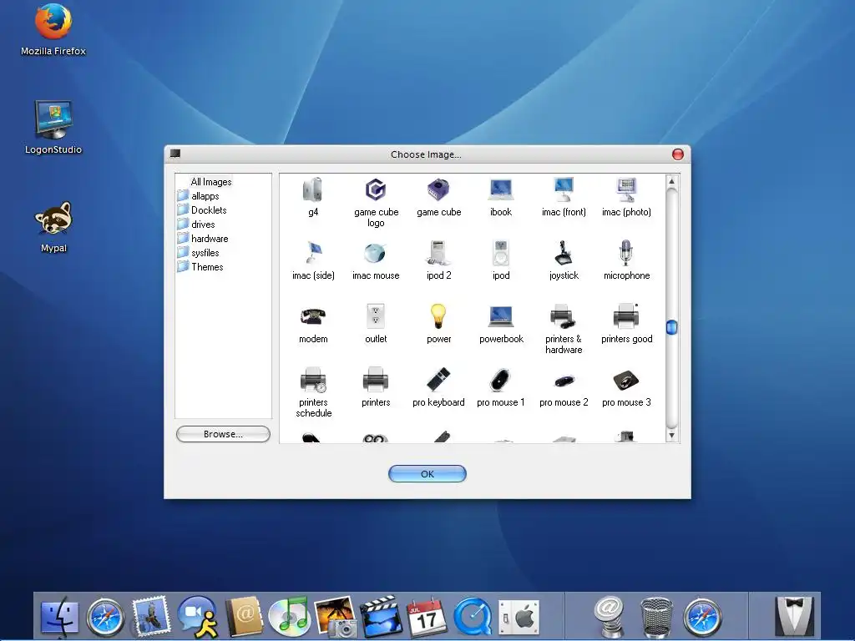Click the blue scrollbar thumb
855x641 pixels.
[x=672, y=327]
